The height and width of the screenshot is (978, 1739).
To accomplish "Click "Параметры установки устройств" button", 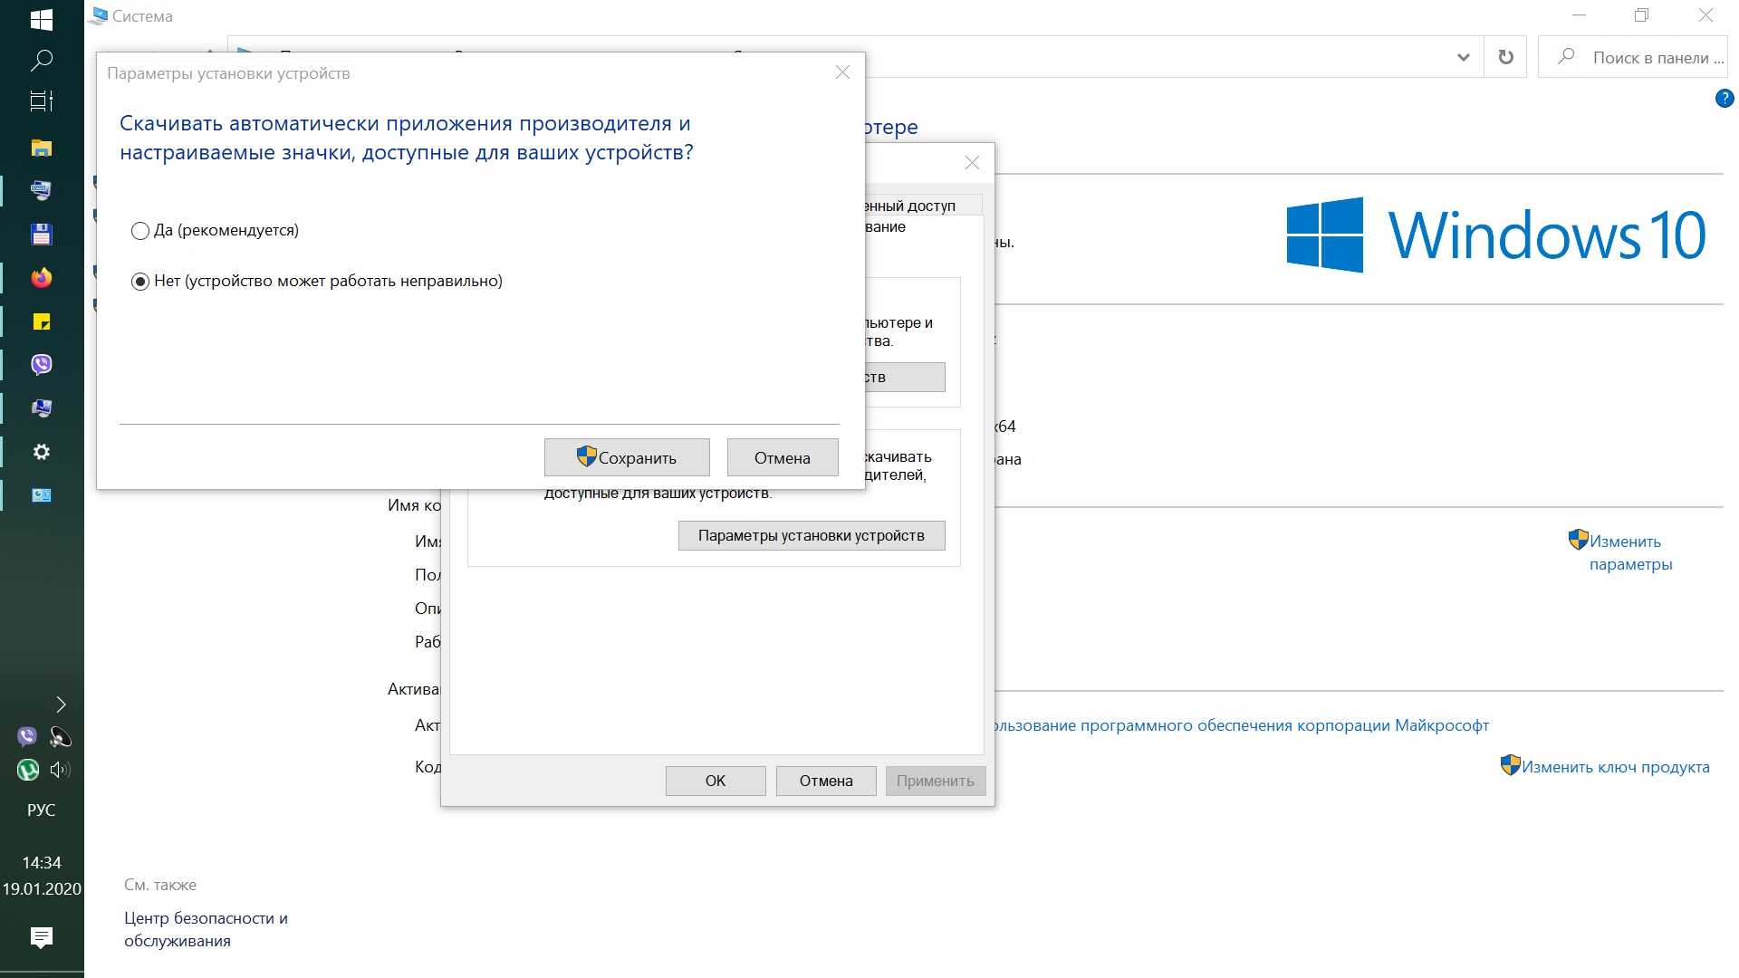I will [x=811, y=535].
